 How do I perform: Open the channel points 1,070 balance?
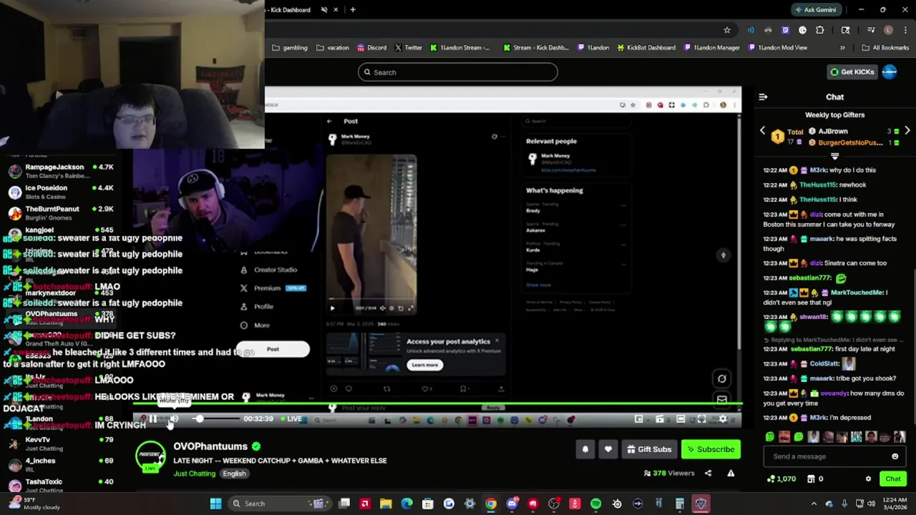pos(781,479)
